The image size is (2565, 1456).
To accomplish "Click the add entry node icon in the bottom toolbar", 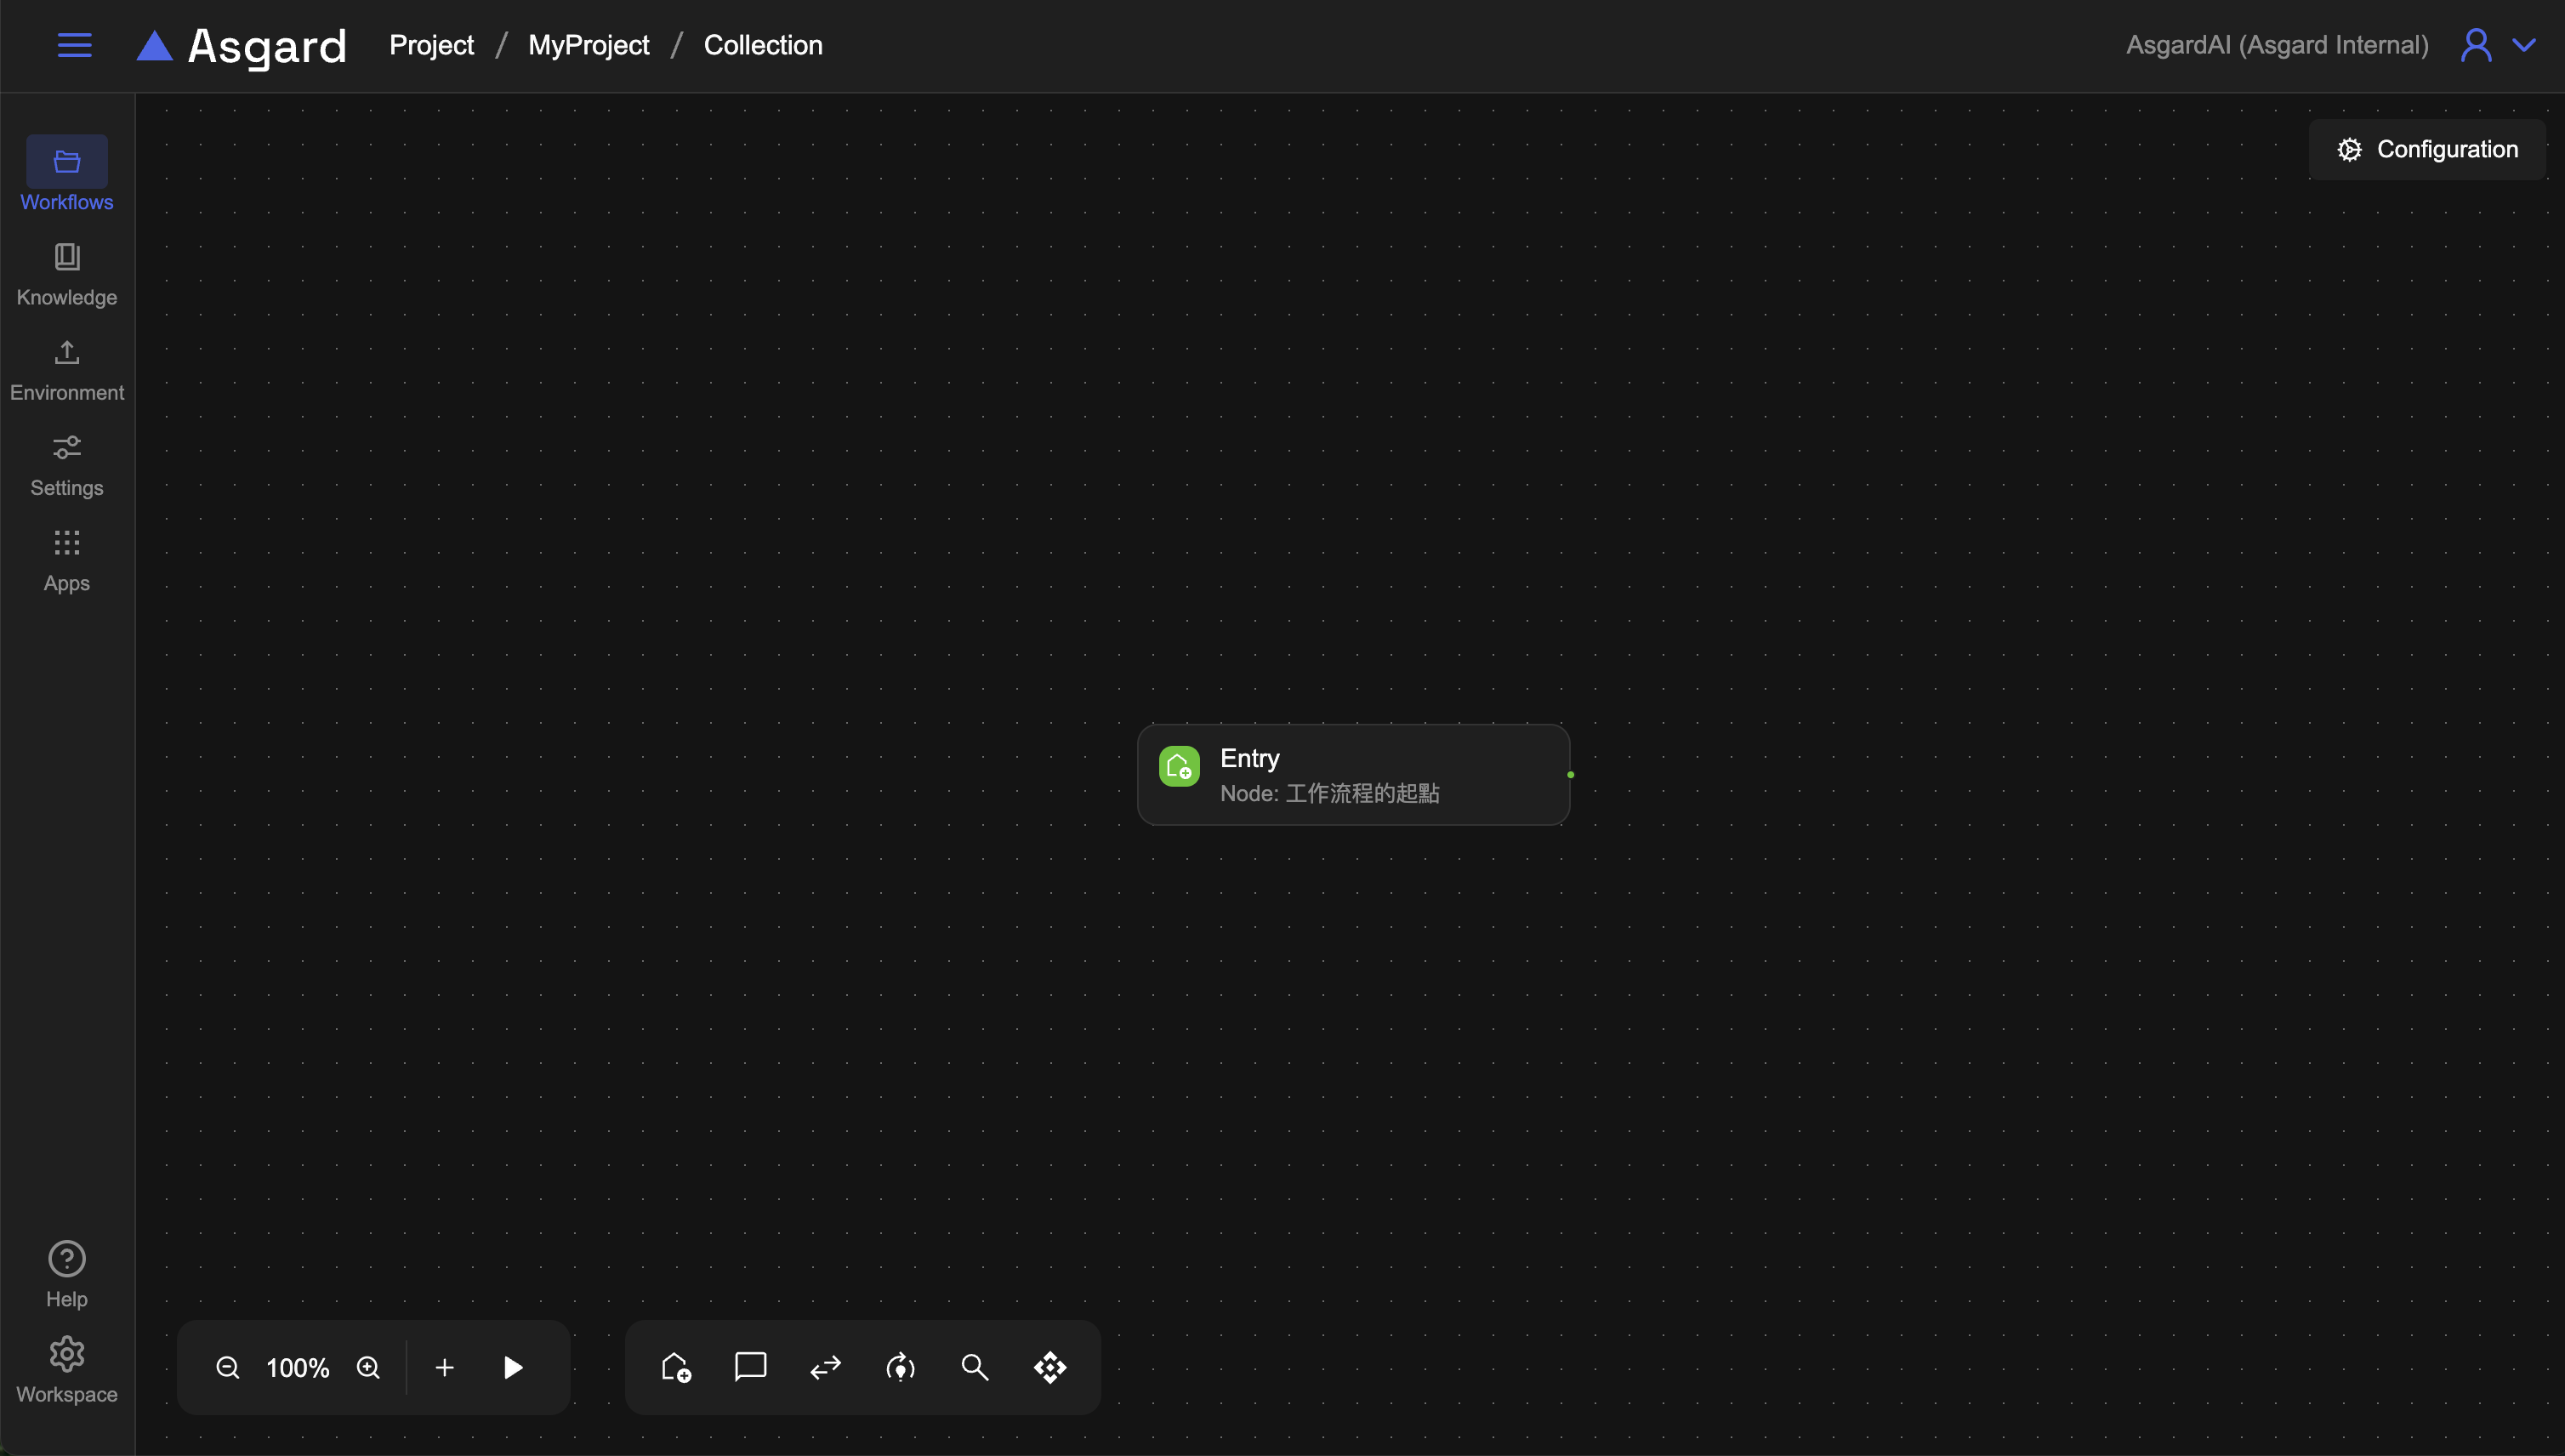I will [x=676, y=1367].
